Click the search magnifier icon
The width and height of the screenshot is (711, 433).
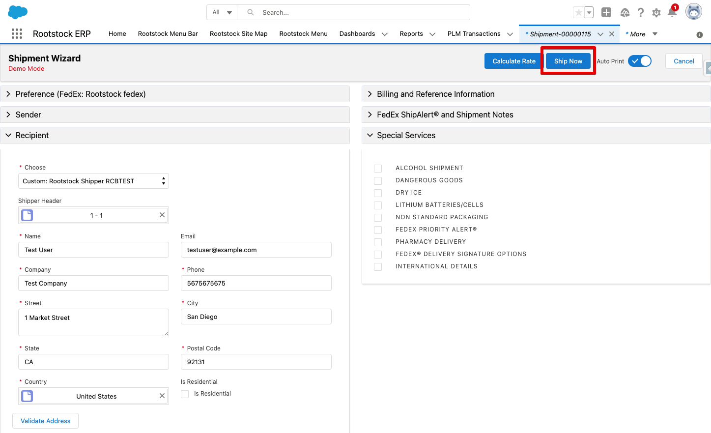pyautogui.click(x=251, y=12)
